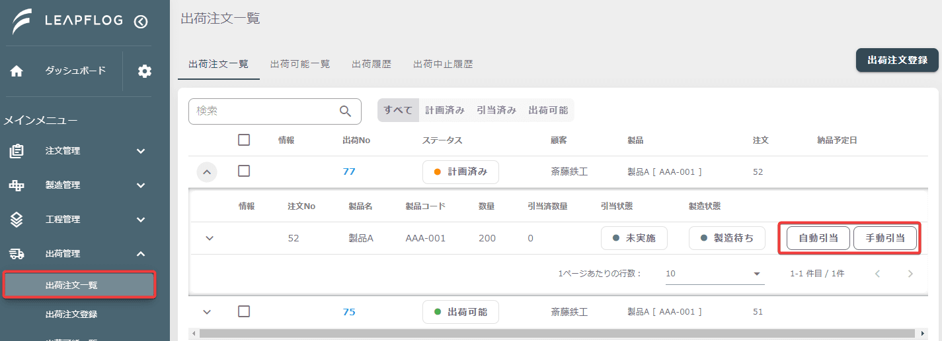Viewport: 942px width, 341px height.
Task: Click the 出荷注文登録 button at top right
Action: tap(897, 60)
